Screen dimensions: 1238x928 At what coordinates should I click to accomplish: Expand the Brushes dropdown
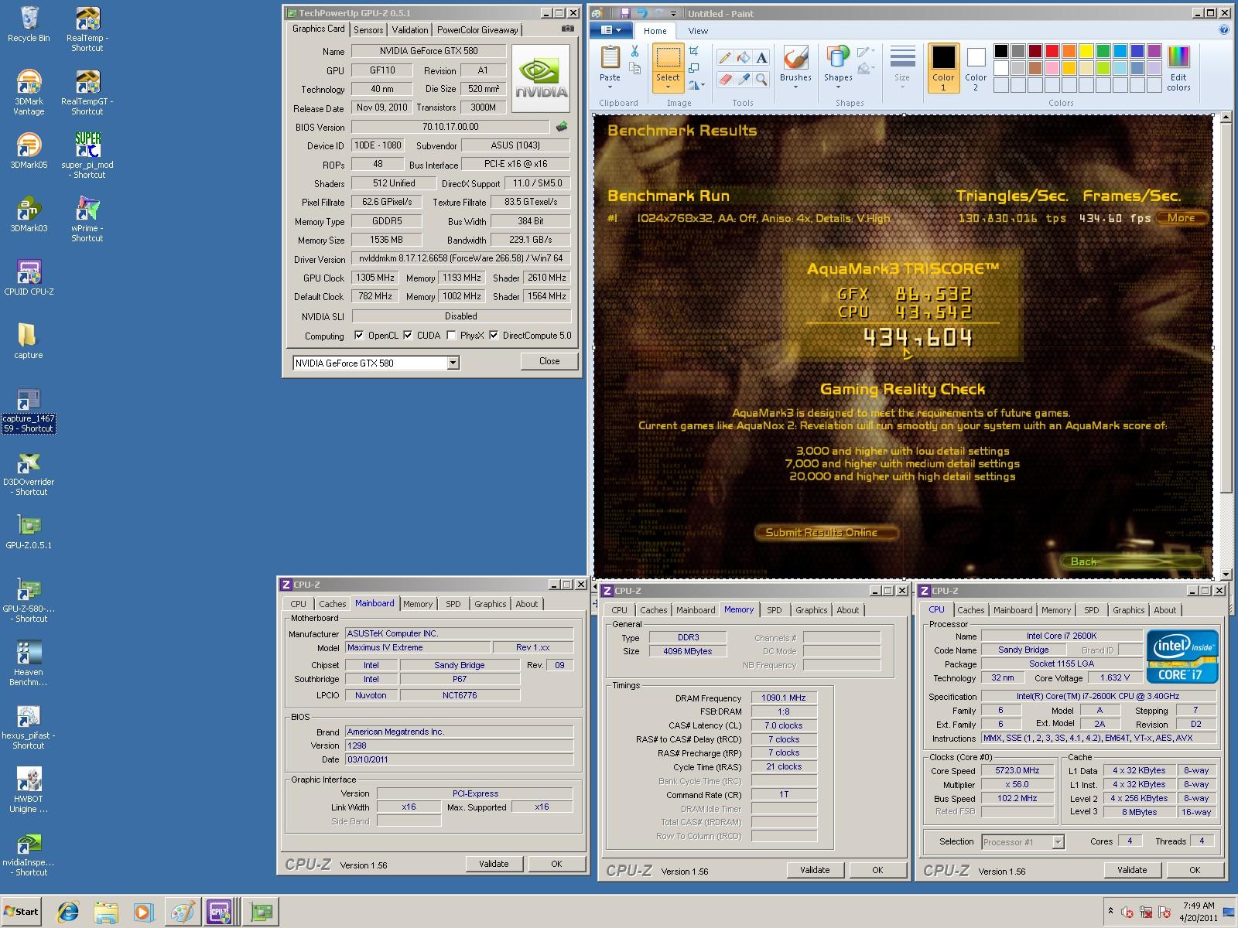click(795, 87)
